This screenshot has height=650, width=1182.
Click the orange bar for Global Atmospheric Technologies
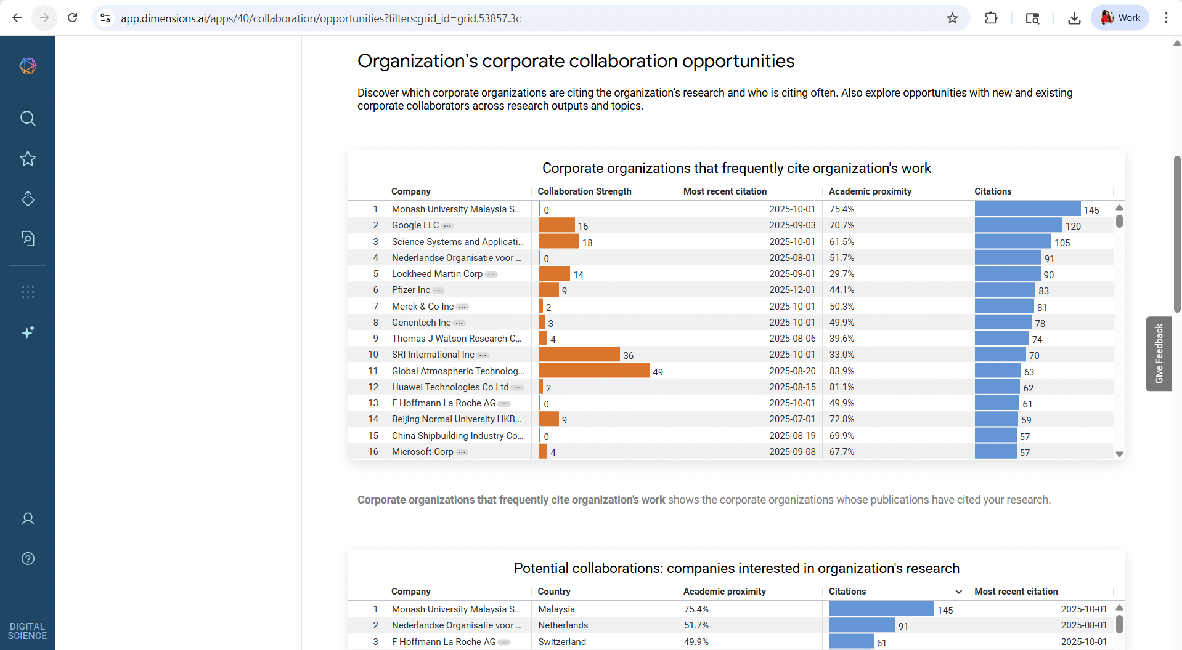pos(593,371)
